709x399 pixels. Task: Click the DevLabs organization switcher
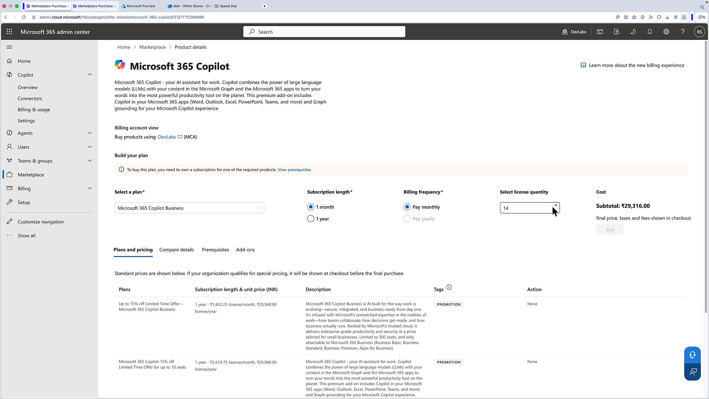574,32
